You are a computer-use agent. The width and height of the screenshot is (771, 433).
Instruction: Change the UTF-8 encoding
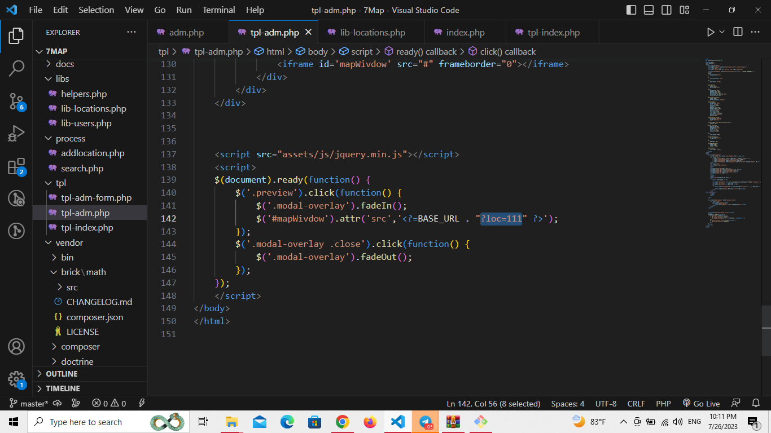[606, 404]
